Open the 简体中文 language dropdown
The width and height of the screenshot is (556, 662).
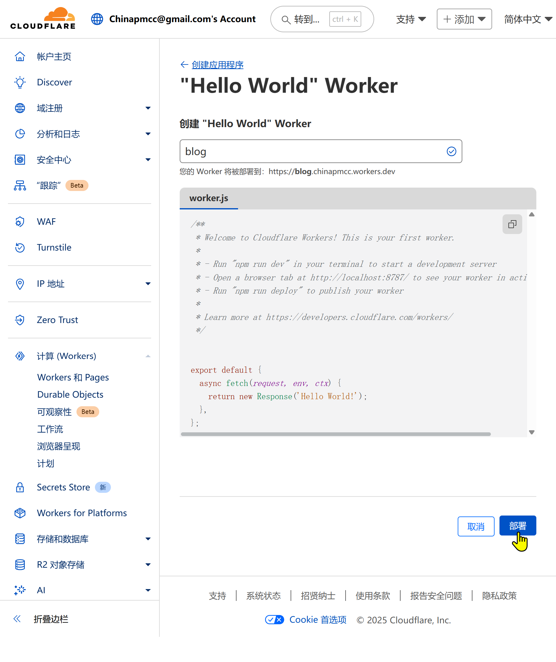click(527, 19)
